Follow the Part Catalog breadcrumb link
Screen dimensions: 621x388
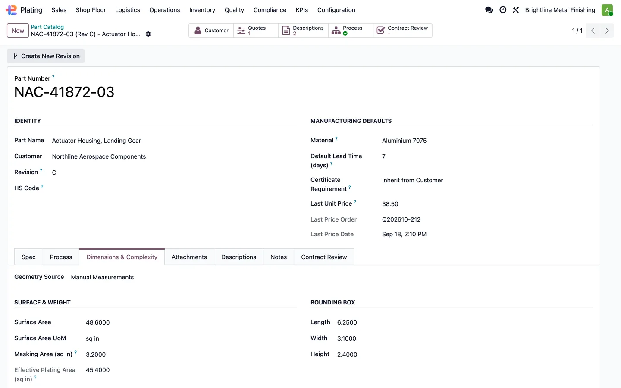coord(47,27)
